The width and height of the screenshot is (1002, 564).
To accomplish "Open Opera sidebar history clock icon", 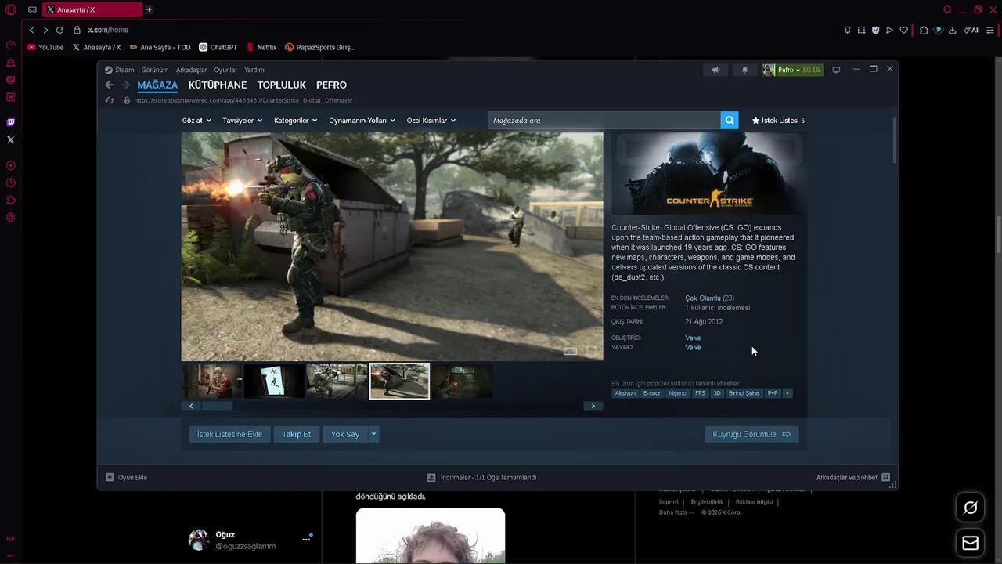I will click(x=11, y=183).
